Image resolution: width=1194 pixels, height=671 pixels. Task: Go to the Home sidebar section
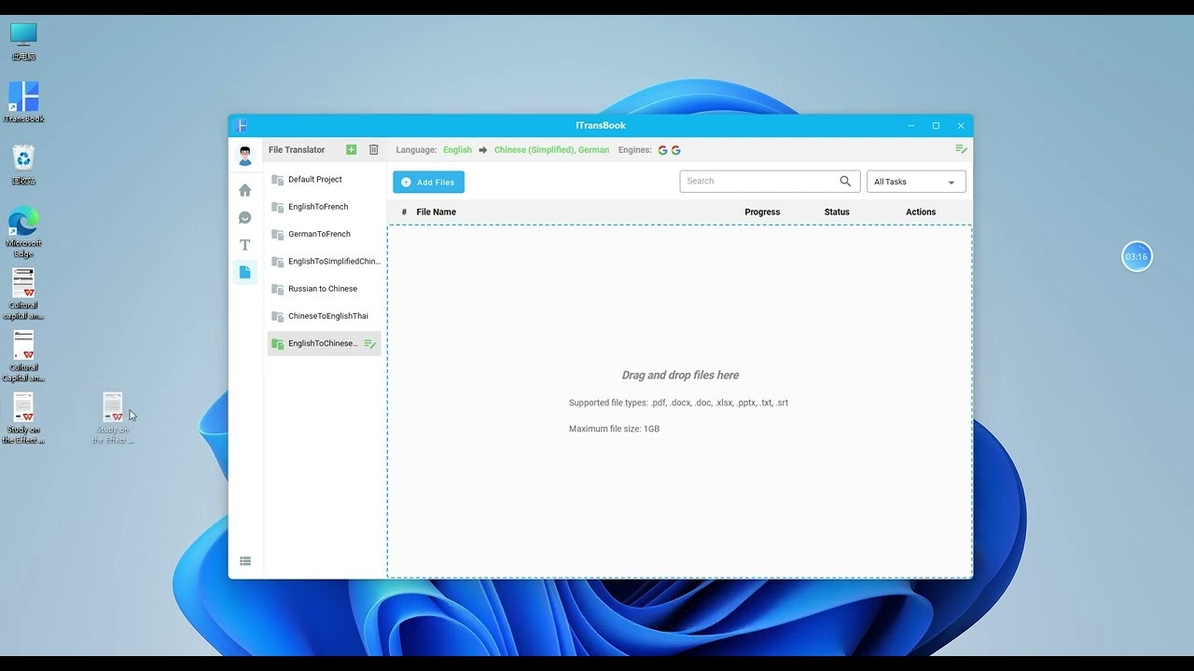[245, 190]
